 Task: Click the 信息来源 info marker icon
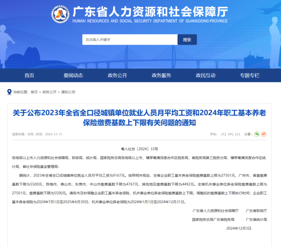click(x=7, y=134)
